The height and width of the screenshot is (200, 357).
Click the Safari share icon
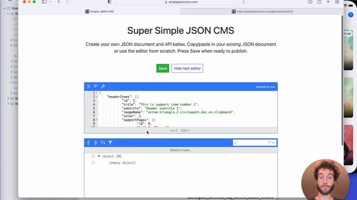pos(319,2)
